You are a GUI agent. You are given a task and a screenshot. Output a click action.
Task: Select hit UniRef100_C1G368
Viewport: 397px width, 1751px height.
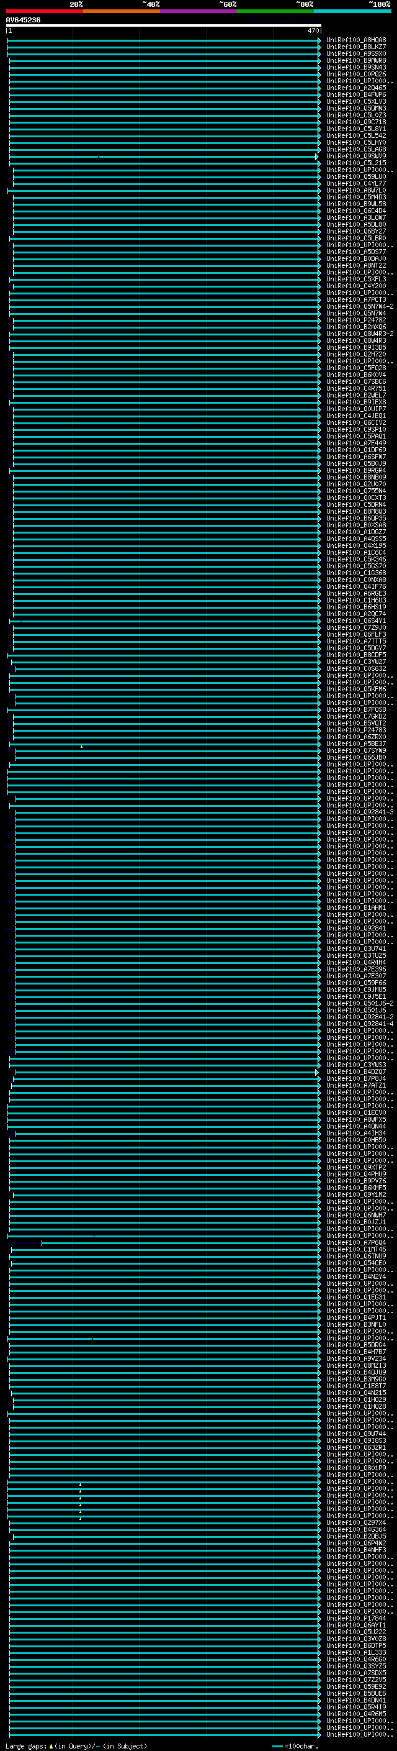[x=356, y=573]
